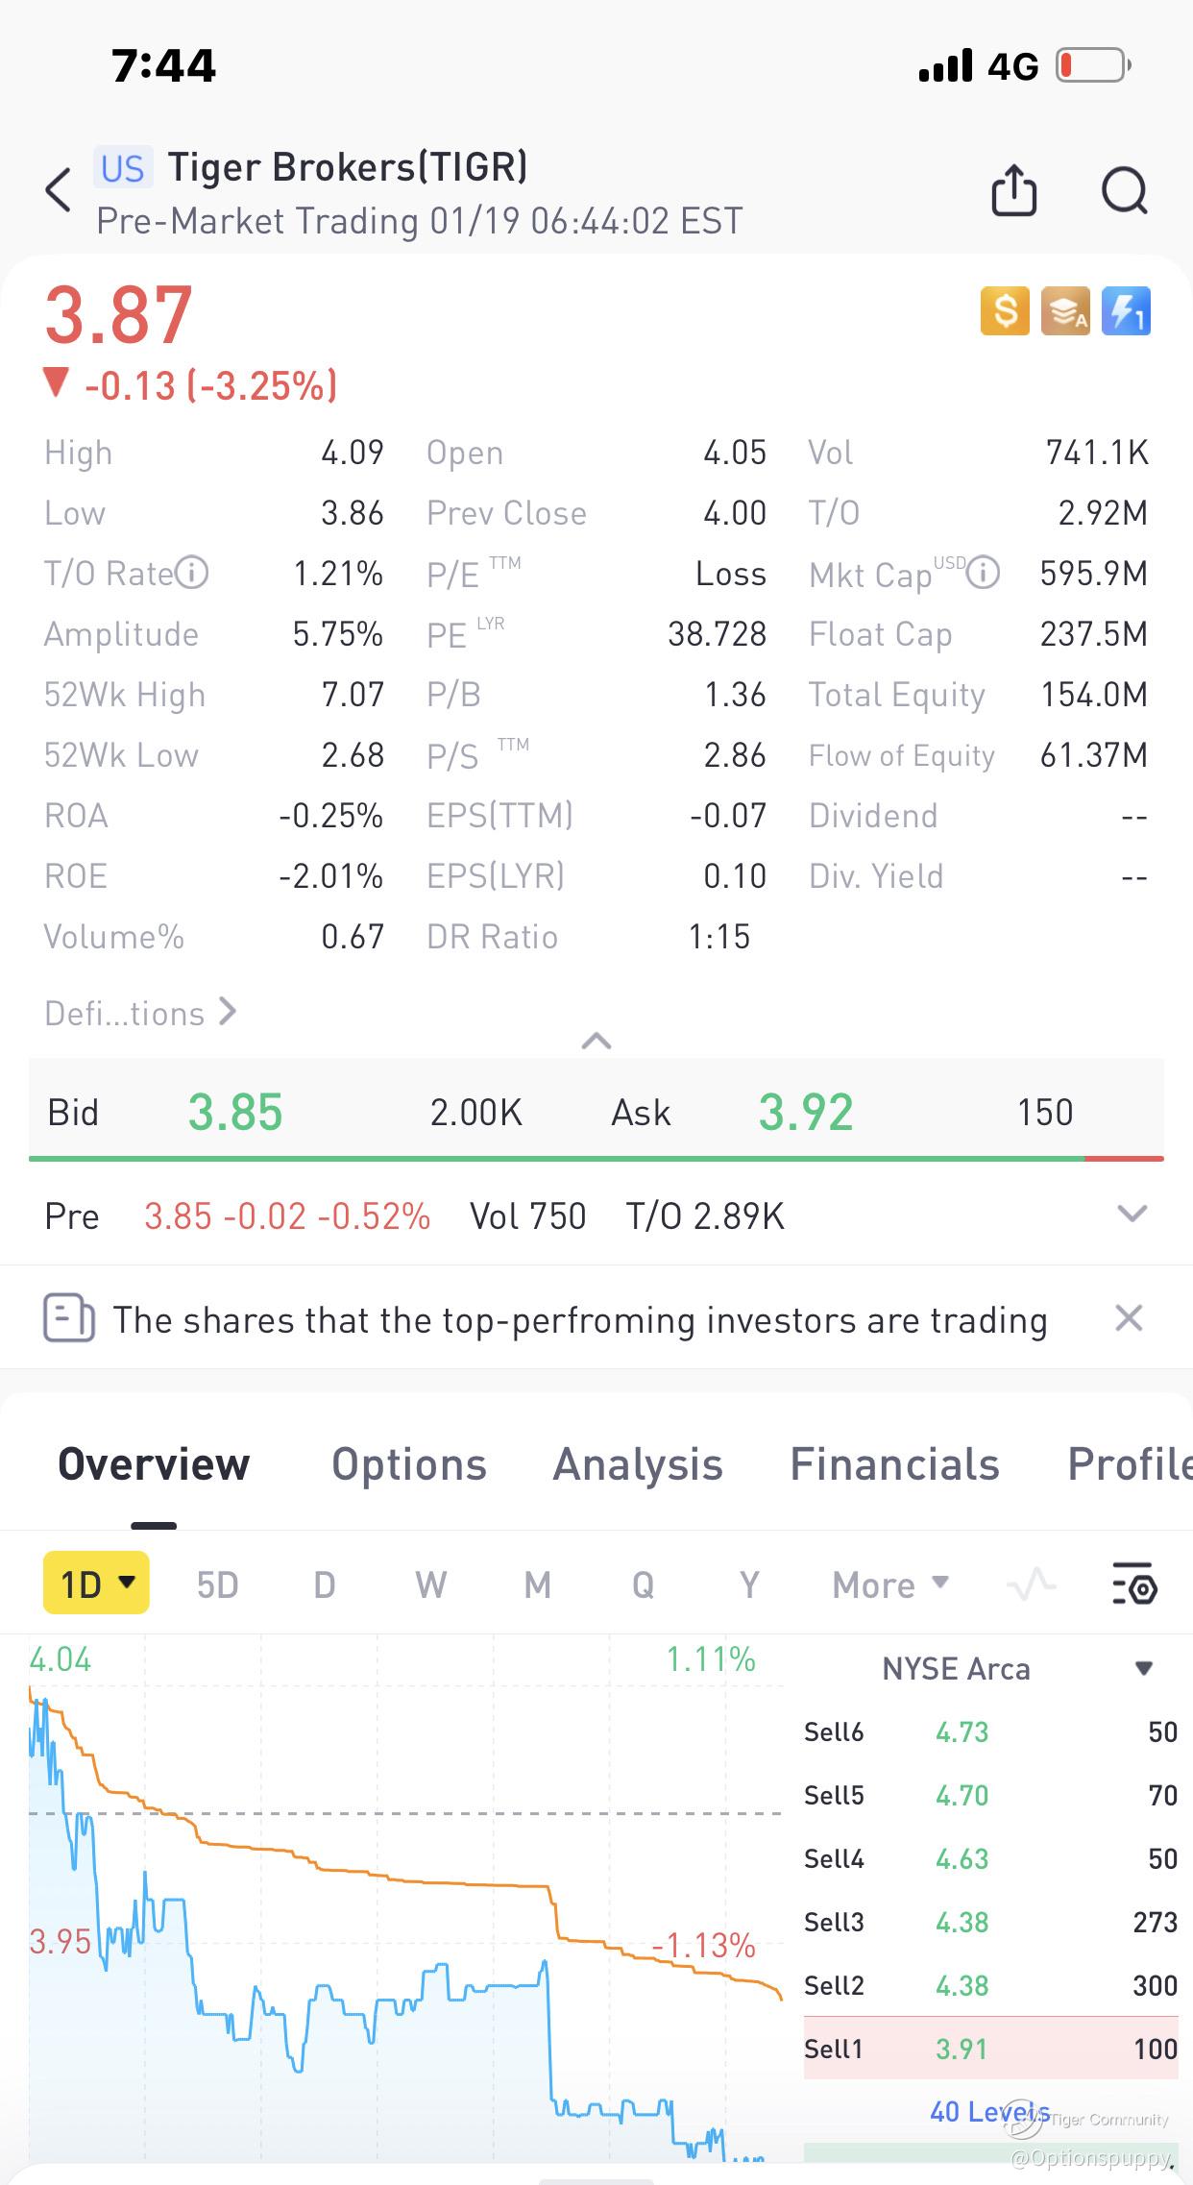Image resolution: width=1193 pixels, height=2185 pixels.
Task: Tap the back arrow icon
Action: coord(59,189)
